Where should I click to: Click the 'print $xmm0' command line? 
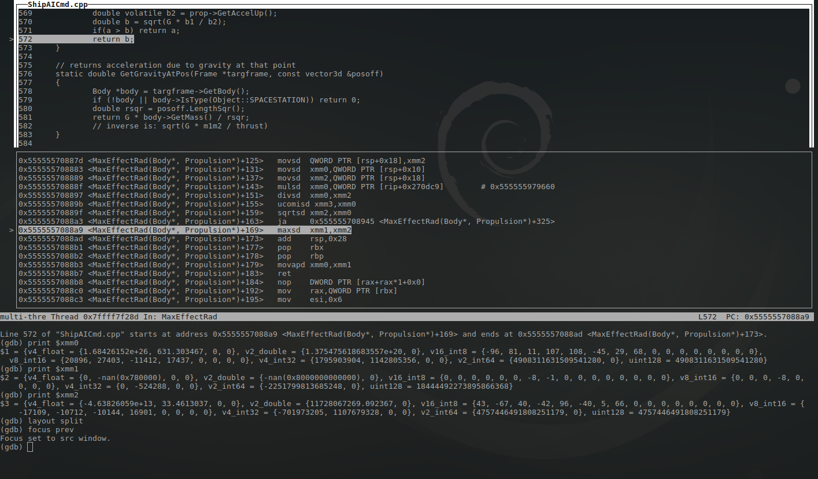(39, 342)
